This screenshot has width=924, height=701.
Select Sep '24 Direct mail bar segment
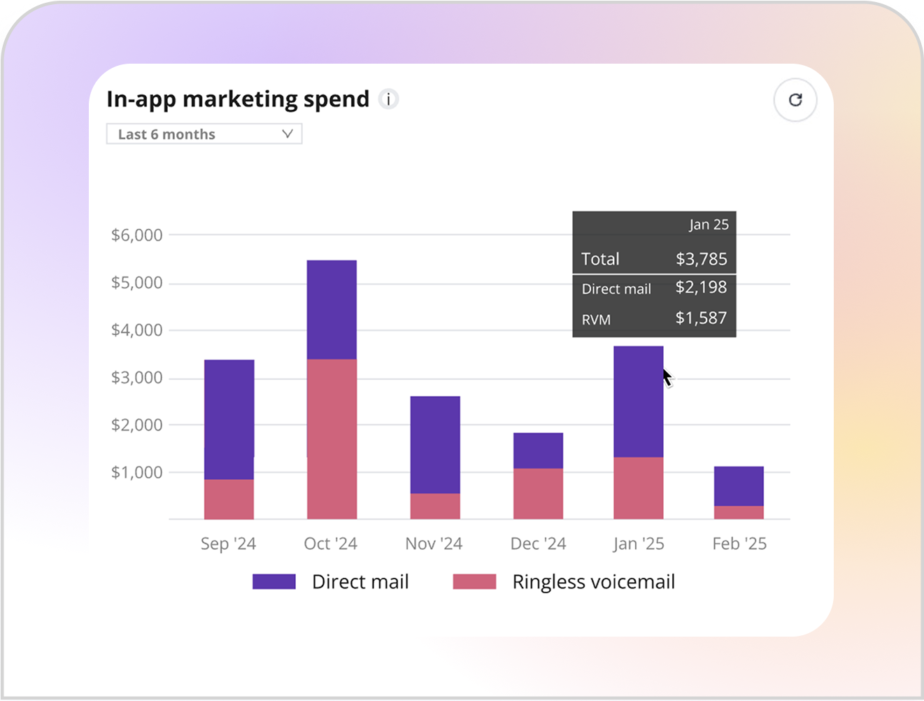click(x=229, y=419)
